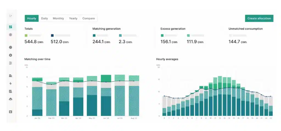Open the dashboard grid icon in sidebar
Viewport: 281px width, 131px height.
pyautogui.click(x=10, y=27)
